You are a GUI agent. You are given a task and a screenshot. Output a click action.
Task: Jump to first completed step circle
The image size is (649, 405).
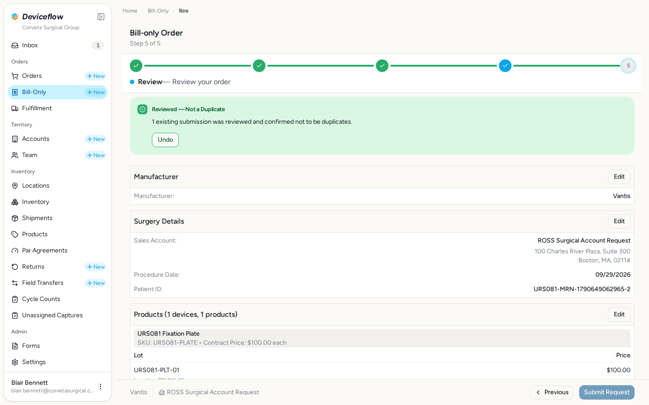click(x=136, y=66)
